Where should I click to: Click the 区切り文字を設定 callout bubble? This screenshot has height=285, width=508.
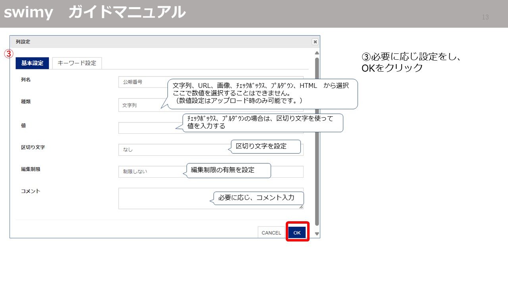(x=265, y=146)
